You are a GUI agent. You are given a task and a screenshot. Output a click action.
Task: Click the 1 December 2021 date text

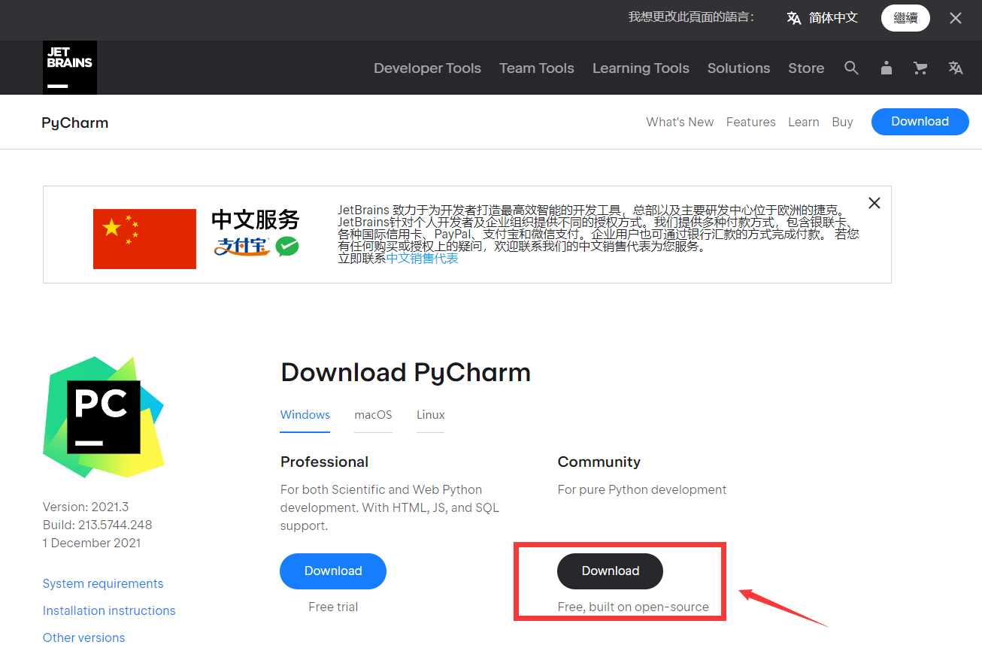coord(92,543)
